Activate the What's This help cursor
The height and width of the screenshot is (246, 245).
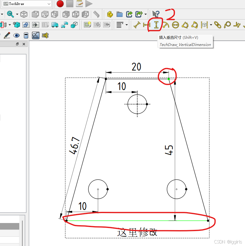pos(156,14)
